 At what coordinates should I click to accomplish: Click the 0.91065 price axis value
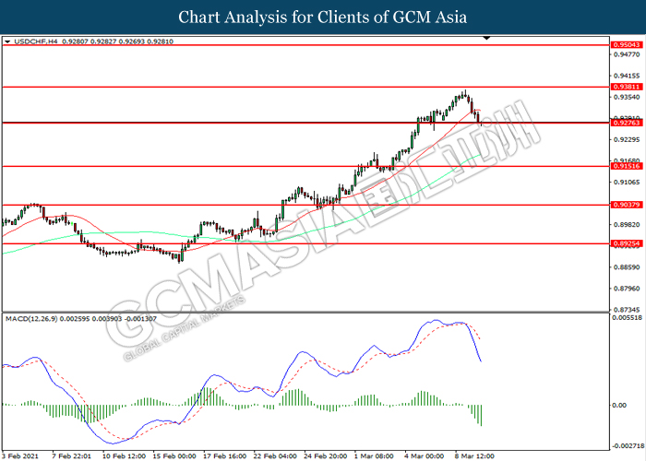[x=627, y=182]
